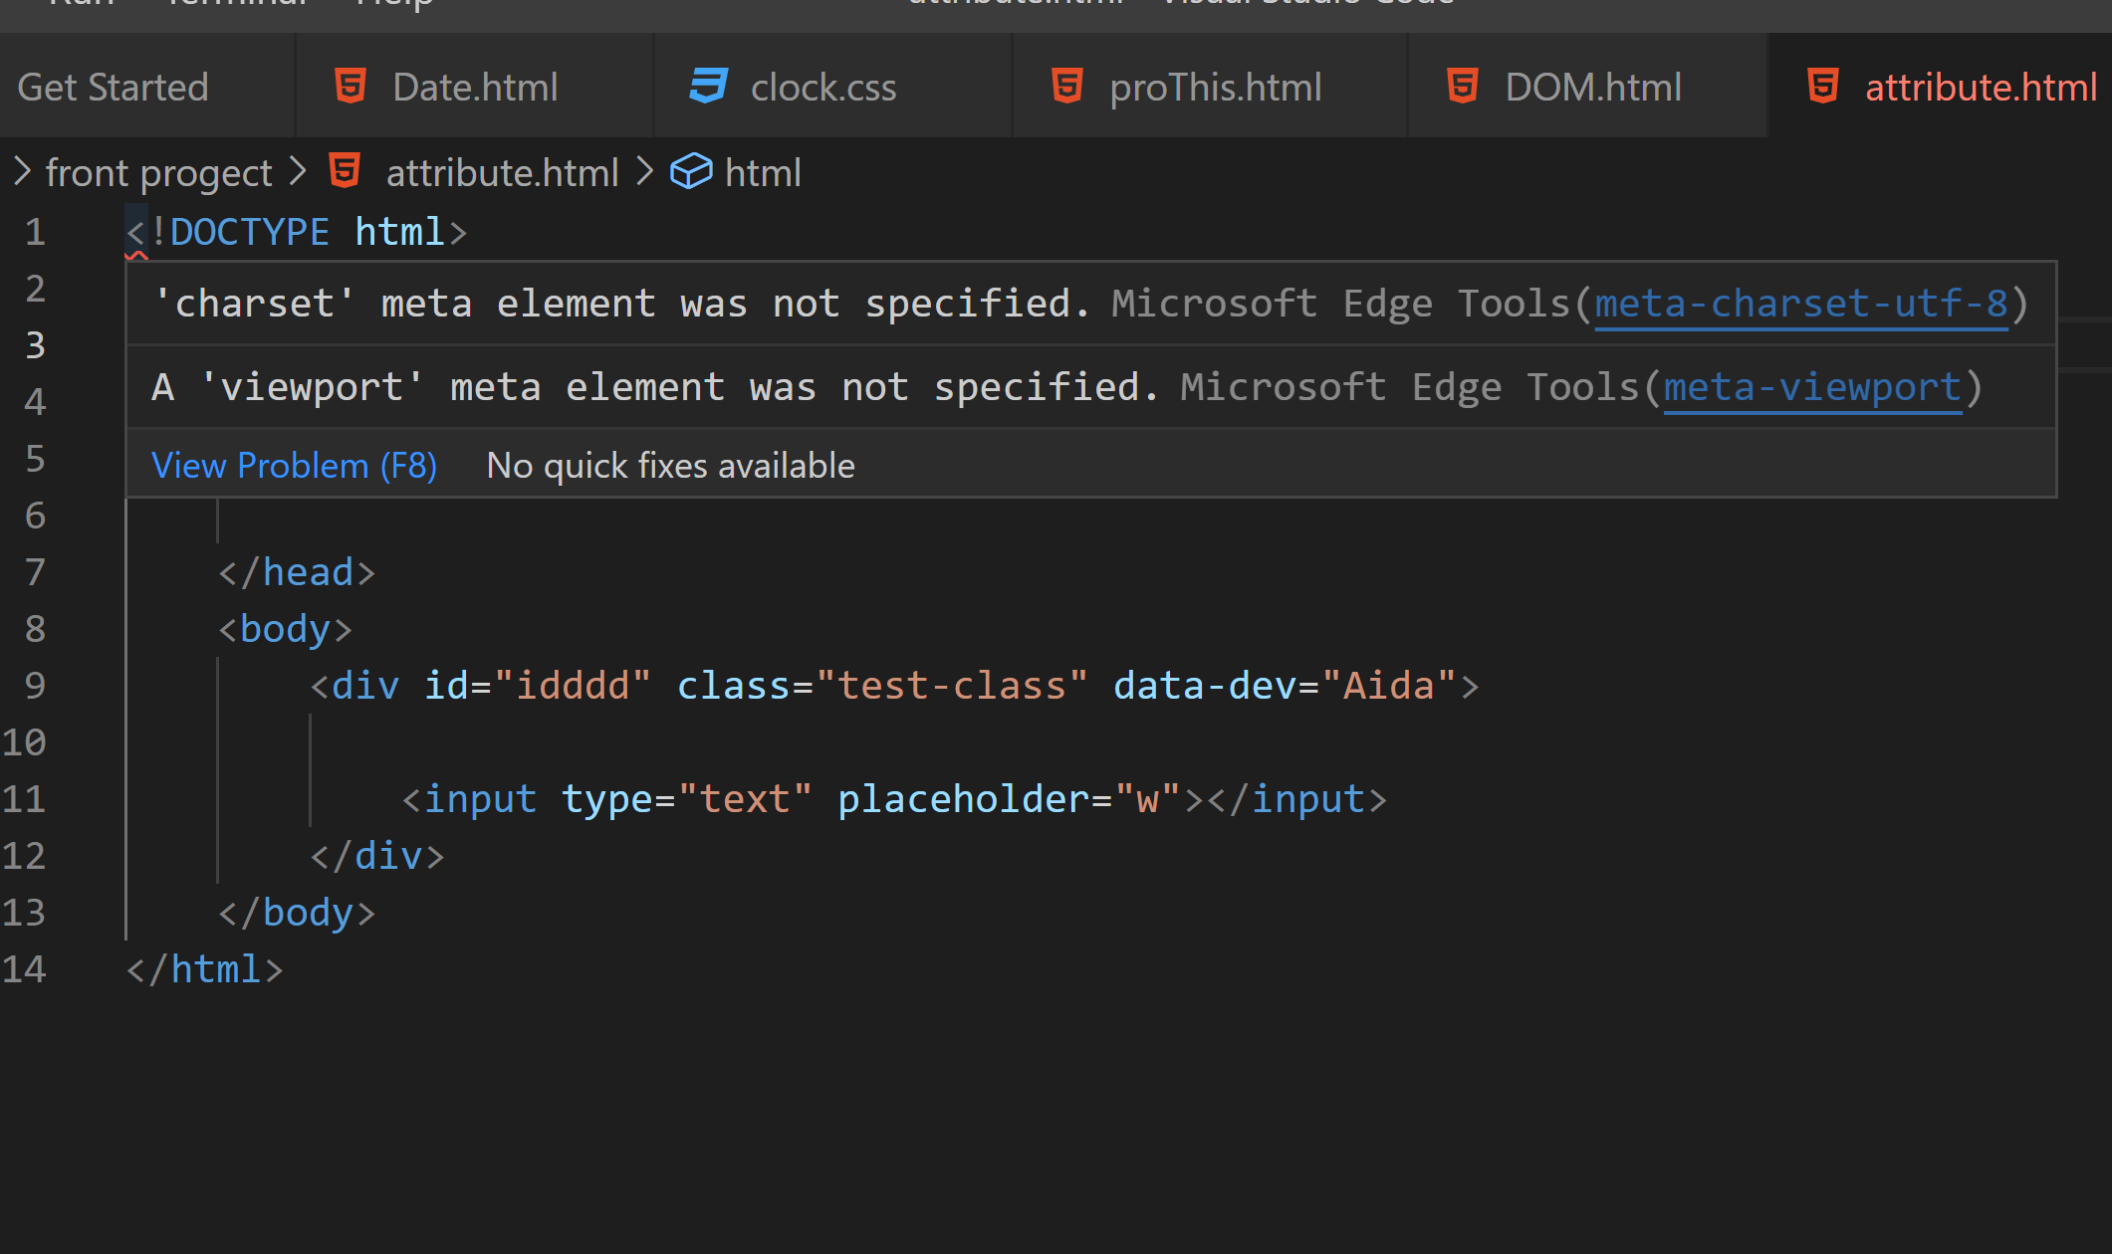Click the HTML5 icon on Date.html tab
Image resolution: width=2112 pixels, height=1254 pixels.
(x=351, y=87)
